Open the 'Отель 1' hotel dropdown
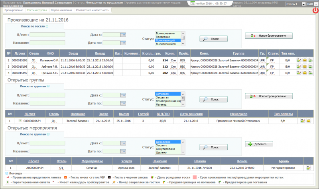Screen dimensions: 319x189 [294, 4]
